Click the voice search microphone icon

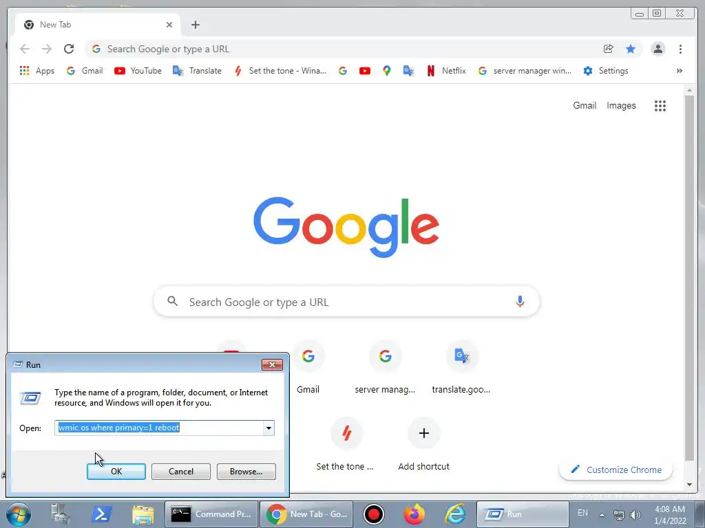[520, 301]
